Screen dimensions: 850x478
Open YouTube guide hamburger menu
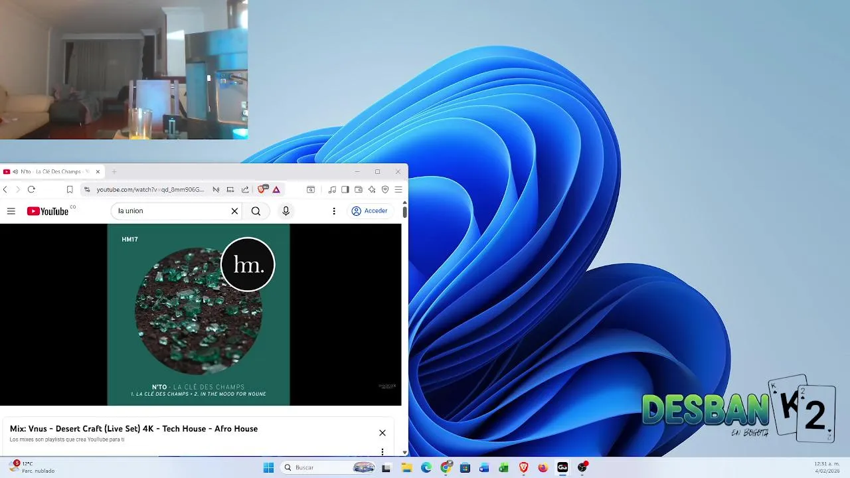point(11,211)
